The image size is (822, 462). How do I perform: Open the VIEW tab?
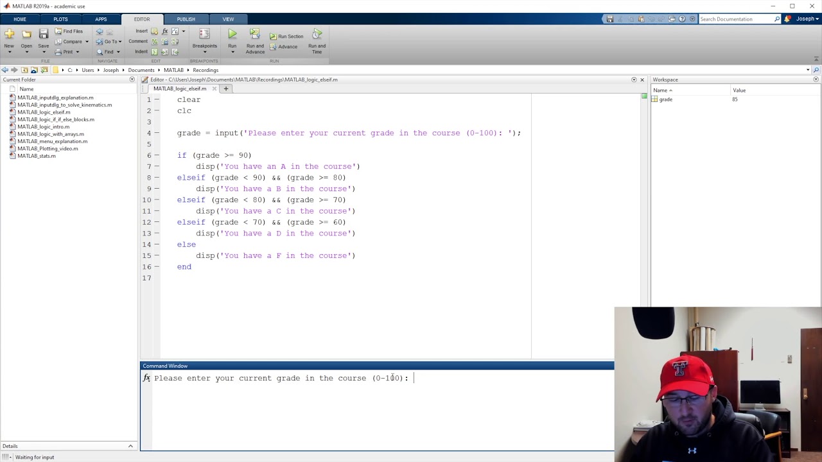[x=228, y=19]
